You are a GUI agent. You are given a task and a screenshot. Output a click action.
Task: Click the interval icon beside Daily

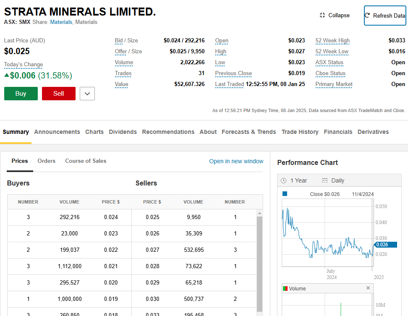[325, 180]
